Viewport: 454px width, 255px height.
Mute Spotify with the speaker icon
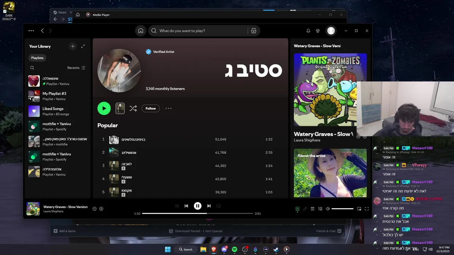328,209
